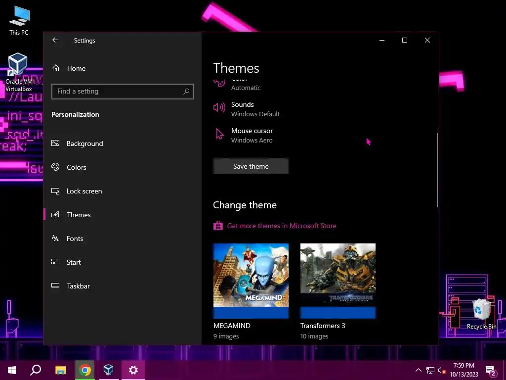Click the Colors palette icon
This screenshot has width=506, height=380.
click(55, 167)
